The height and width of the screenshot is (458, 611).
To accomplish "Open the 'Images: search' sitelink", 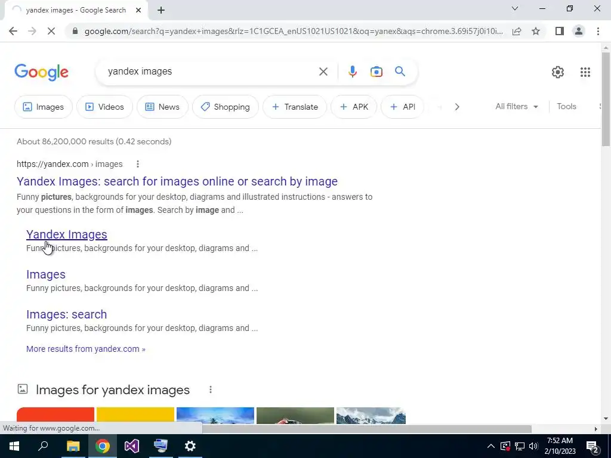I will point(67,314).
